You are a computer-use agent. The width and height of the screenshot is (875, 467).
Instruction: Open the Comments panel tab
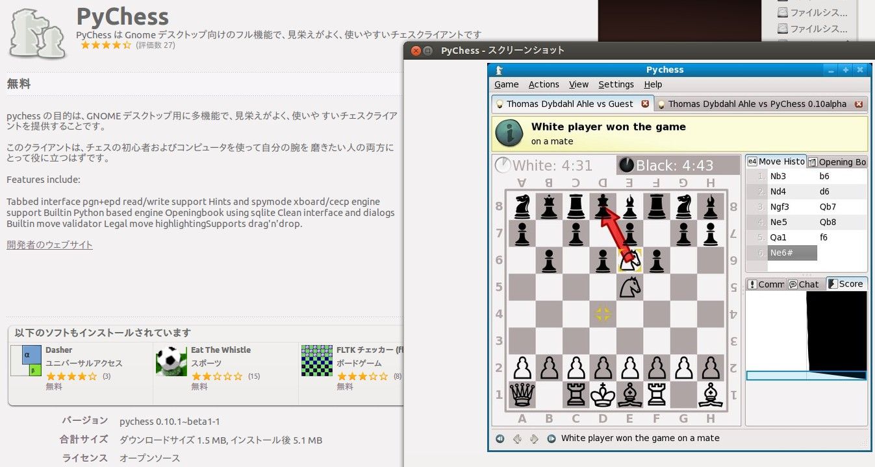pos(766,284)
